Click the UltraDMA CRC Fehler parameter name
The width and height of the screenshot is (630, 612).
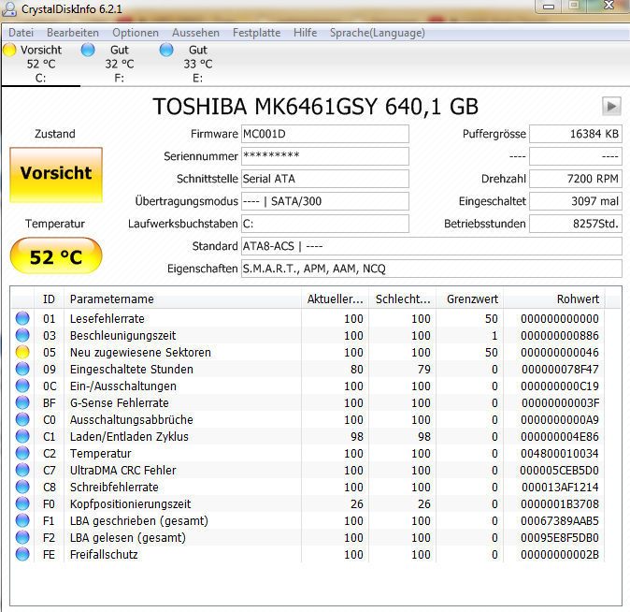pos(123,471)
